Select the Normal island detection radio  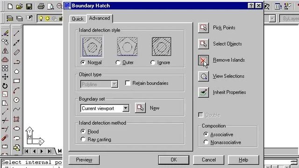click(83, 63)
